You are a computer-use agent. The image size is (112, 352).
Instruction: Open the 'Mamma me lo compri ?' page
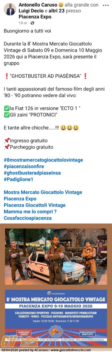pyautogui.click(x=30, y=211)
